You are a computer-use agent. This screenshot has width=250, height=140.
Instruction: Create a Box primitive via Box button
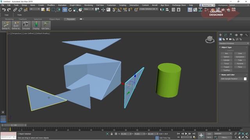pos(227,54)
